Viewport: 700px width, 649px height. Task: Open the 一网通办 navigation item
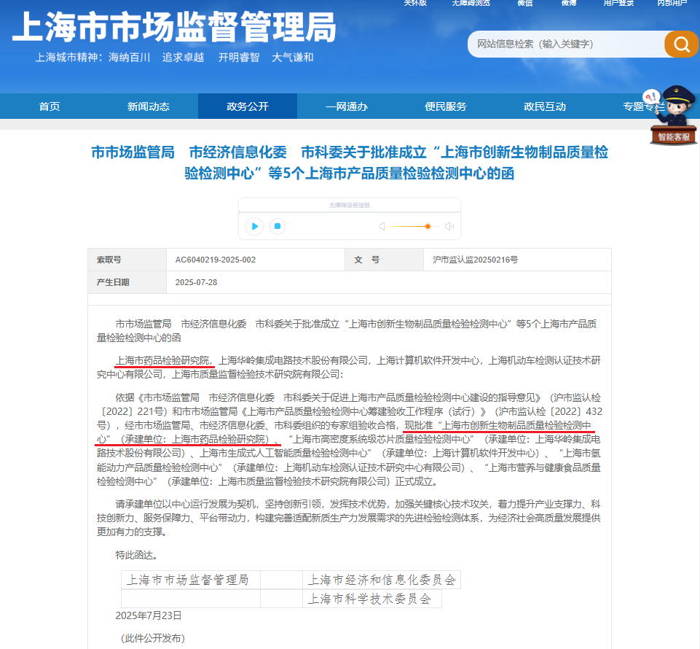tap(347, 106)
